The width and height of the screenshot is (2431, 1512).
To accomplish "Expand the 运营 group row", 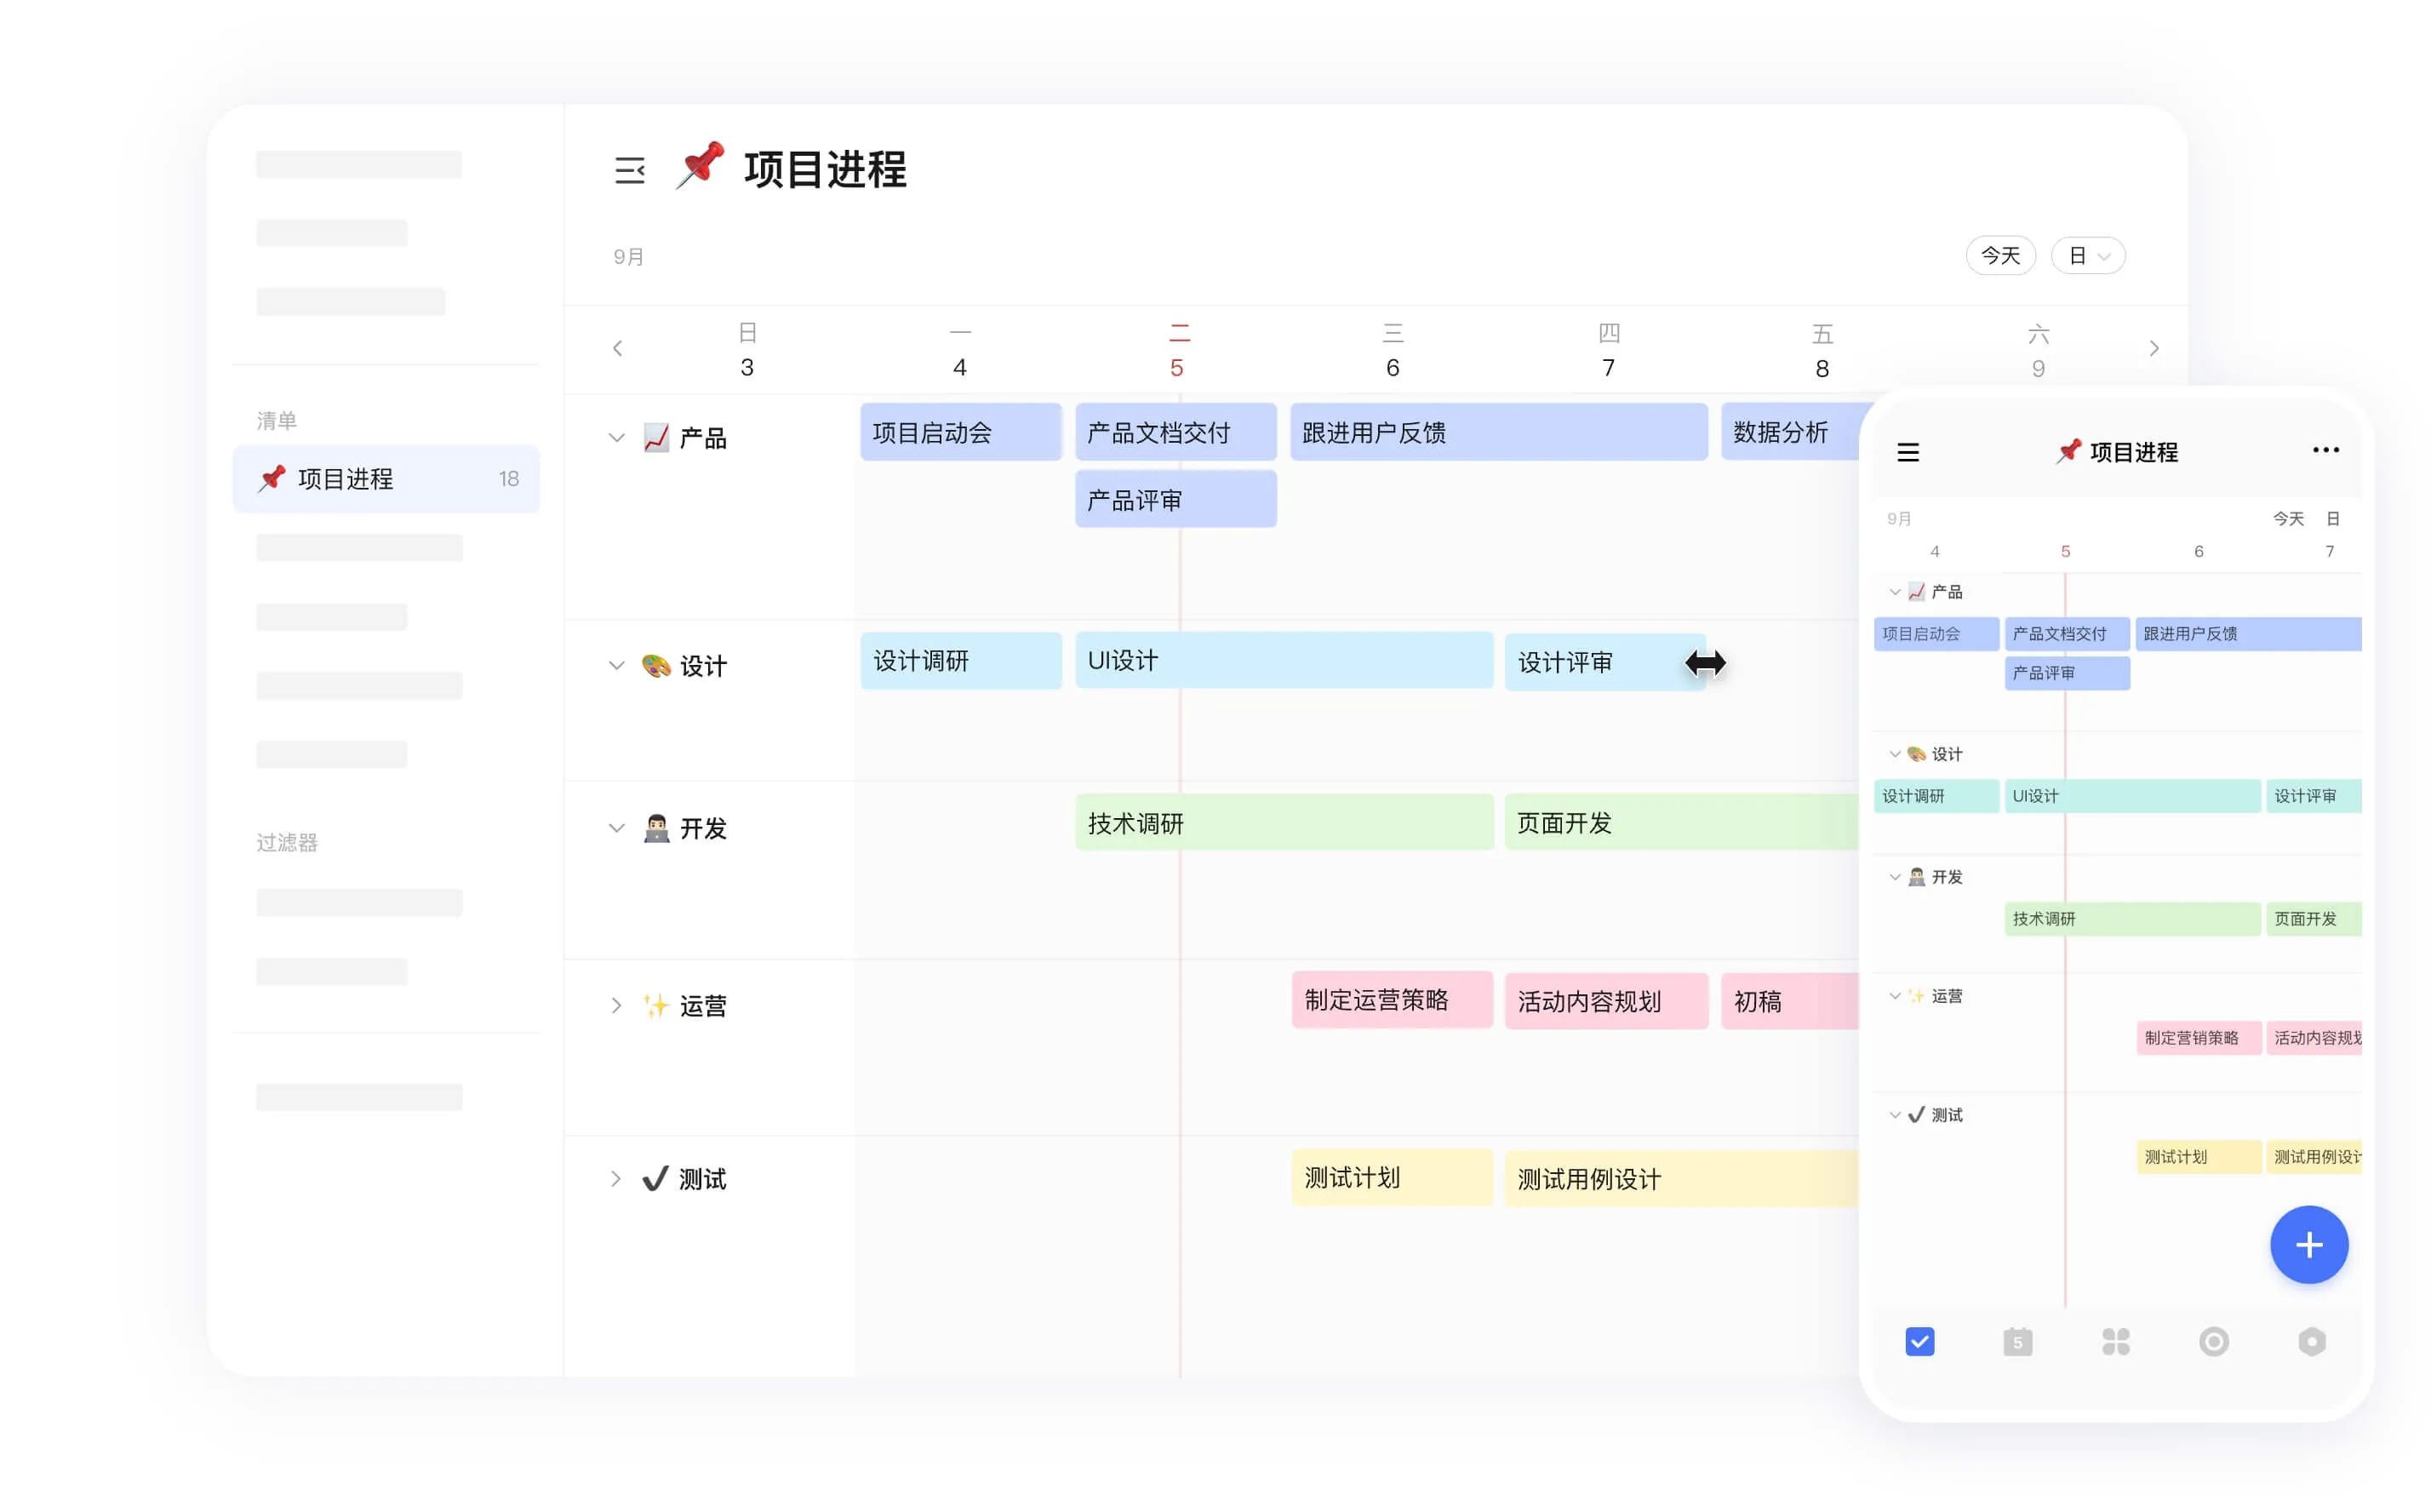I will [x=615, y=1005].
